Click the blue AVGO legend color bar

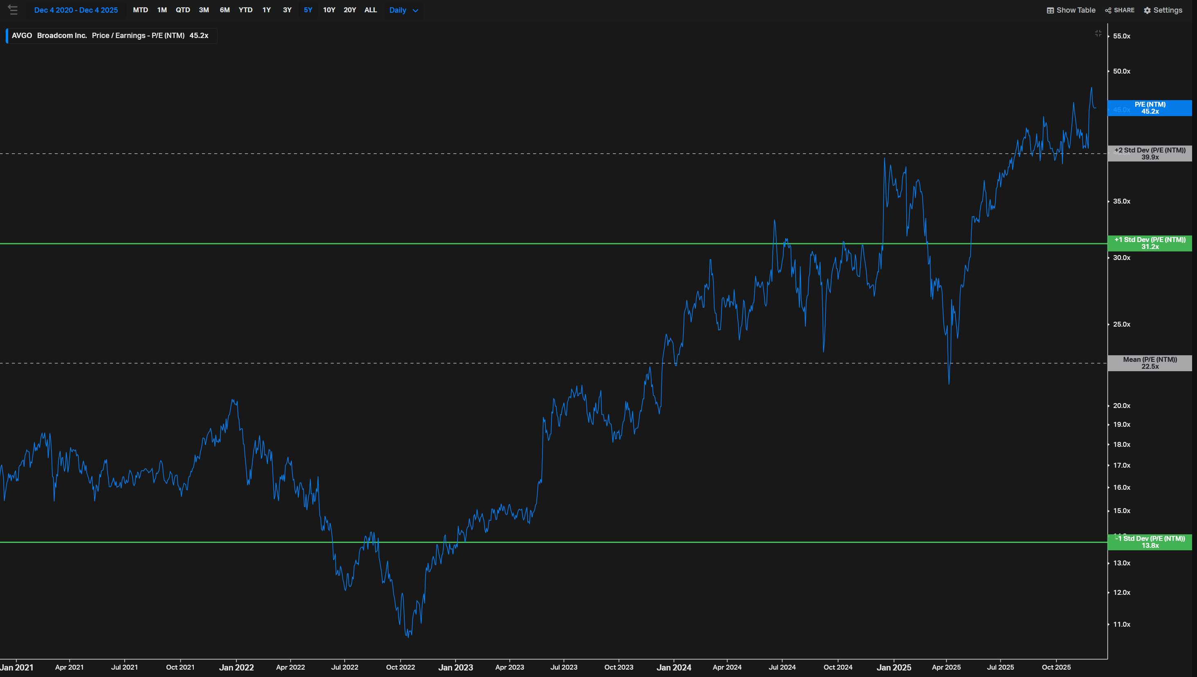(7, 36)
